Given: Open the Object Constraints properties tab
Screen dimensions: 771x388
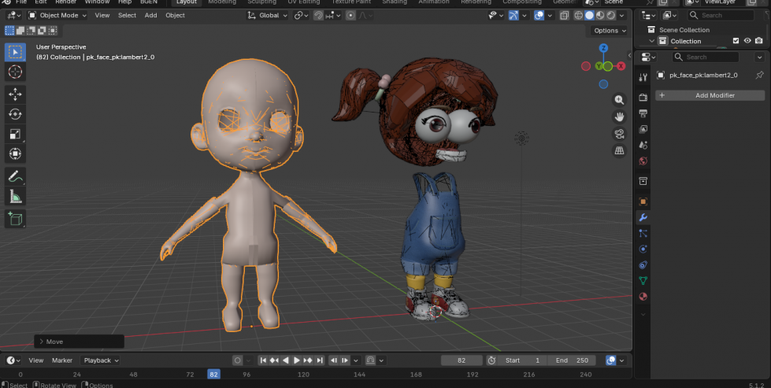Looking at the screenshot, I should click(643, 264).
